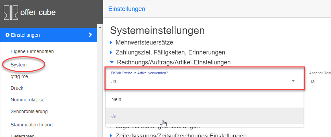This screenshot has width=331, height=137.
Task: Open Nummernkreise in the sidebar
Action: [27, 100]
